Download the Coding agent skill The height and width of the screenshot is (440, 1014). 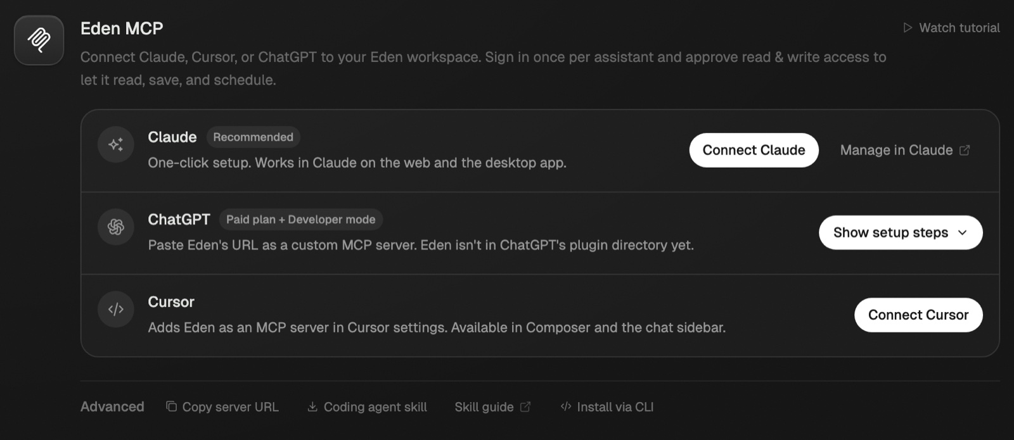coord(367,406)
